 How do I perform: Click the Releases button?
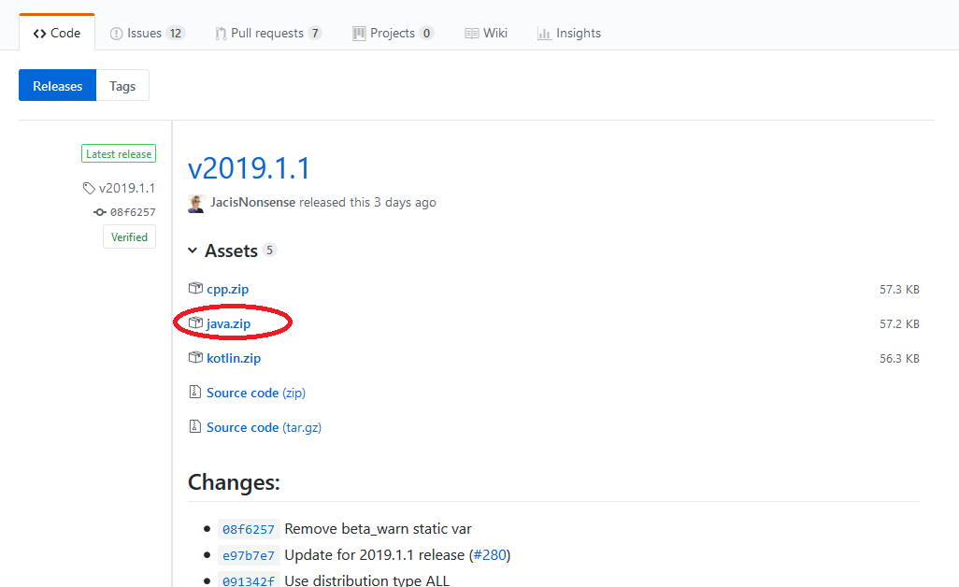[58, 86]
